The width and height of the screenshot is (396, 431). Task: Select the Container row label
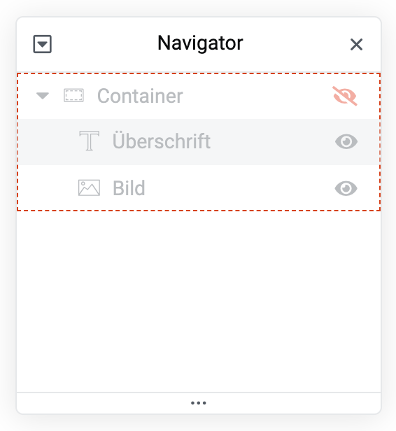[140, 96]
